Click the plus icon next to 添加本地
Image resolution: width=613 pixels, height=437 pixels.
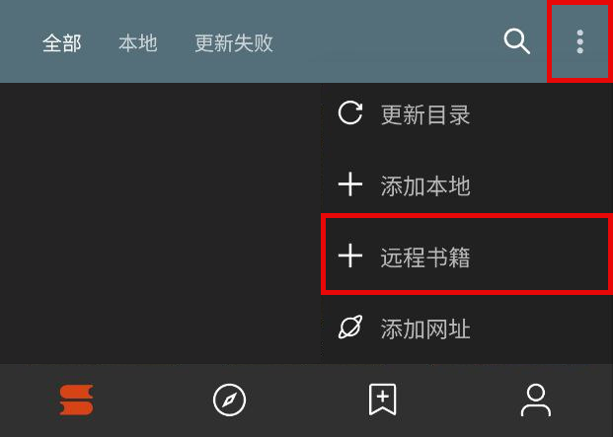[x=350, y=184]
